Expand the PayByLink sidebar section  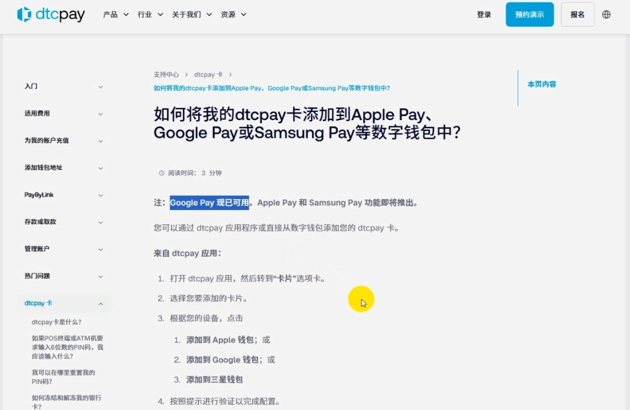(x=64, y=195)
